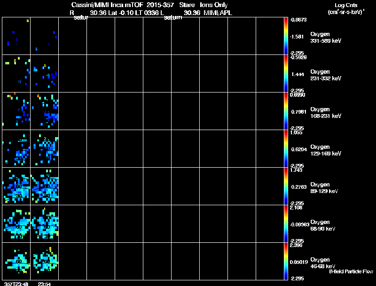
Task: Click the Cassini/MIMI Inca mTOF title
Action: click(x=107, y=5)
